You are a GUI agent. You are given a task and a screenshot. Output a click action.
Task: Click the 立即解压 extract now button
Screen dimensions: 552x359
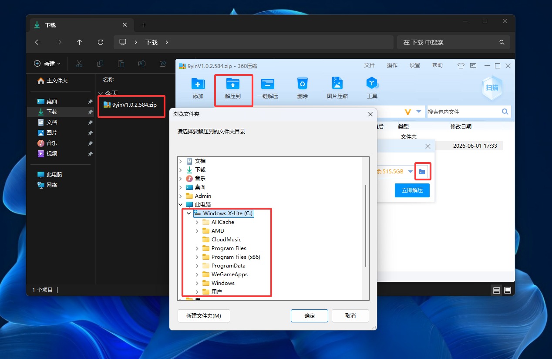412,190
